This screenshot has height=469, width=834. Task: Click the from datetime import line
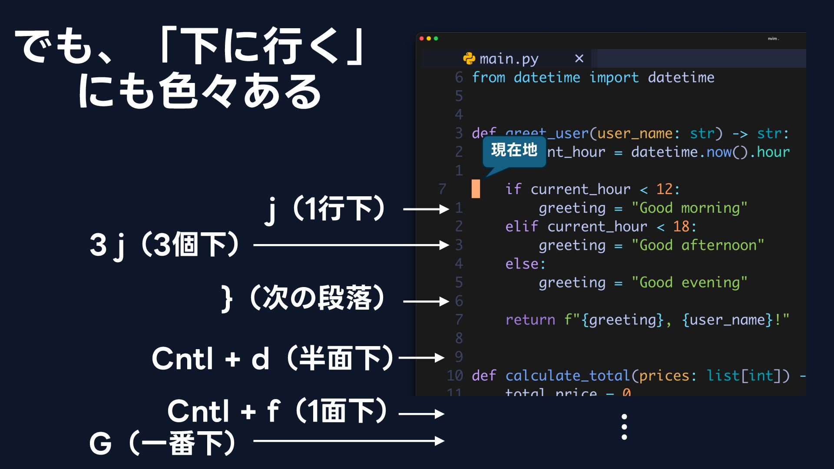pos(593,78)
